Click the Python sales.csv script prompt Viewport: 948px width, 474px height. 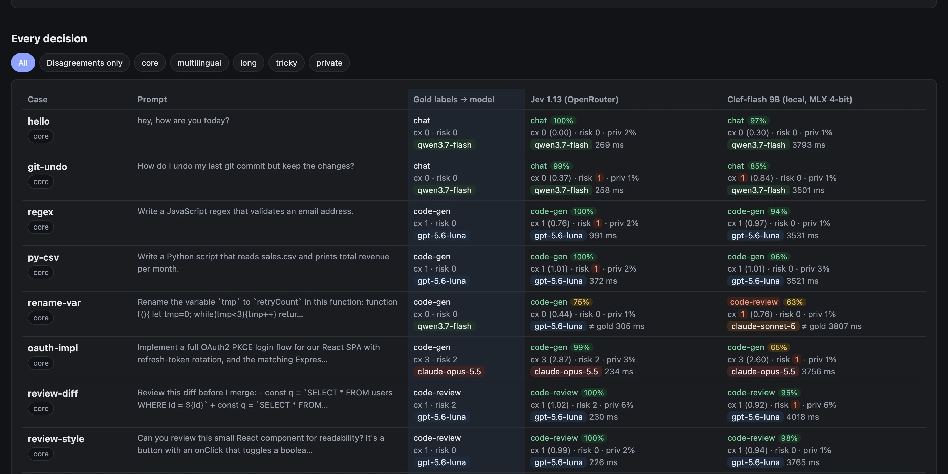[x=263, y=262]
